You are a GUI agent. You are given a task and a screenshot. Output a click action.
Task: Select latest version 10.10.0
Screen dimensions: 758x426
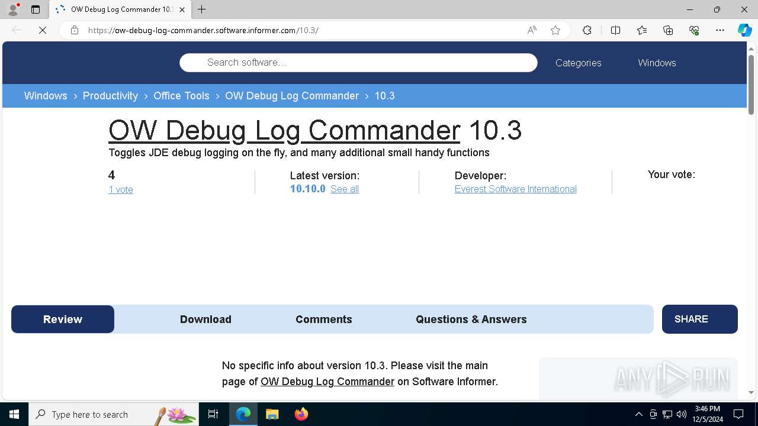click(x=308, y=189)
